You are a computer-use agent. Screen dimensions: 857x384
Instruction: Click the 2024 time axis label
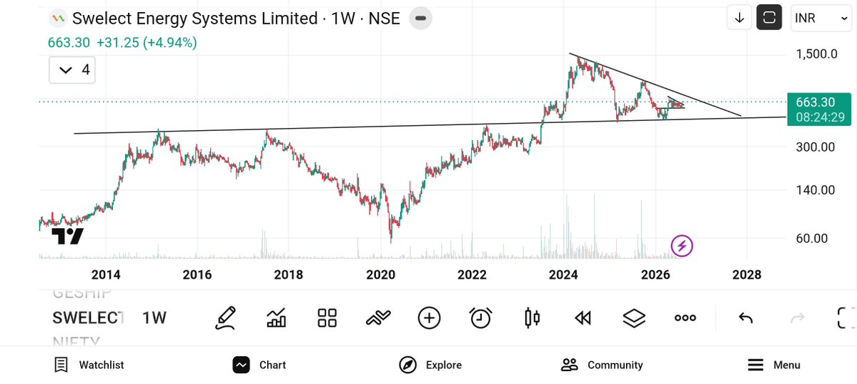tap(563, 275)
